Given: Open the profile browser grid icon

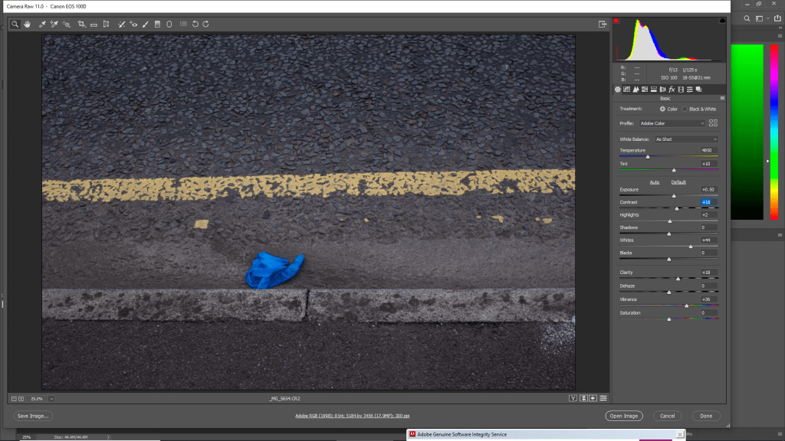Looking at the screenshot, I should point(713,122).
